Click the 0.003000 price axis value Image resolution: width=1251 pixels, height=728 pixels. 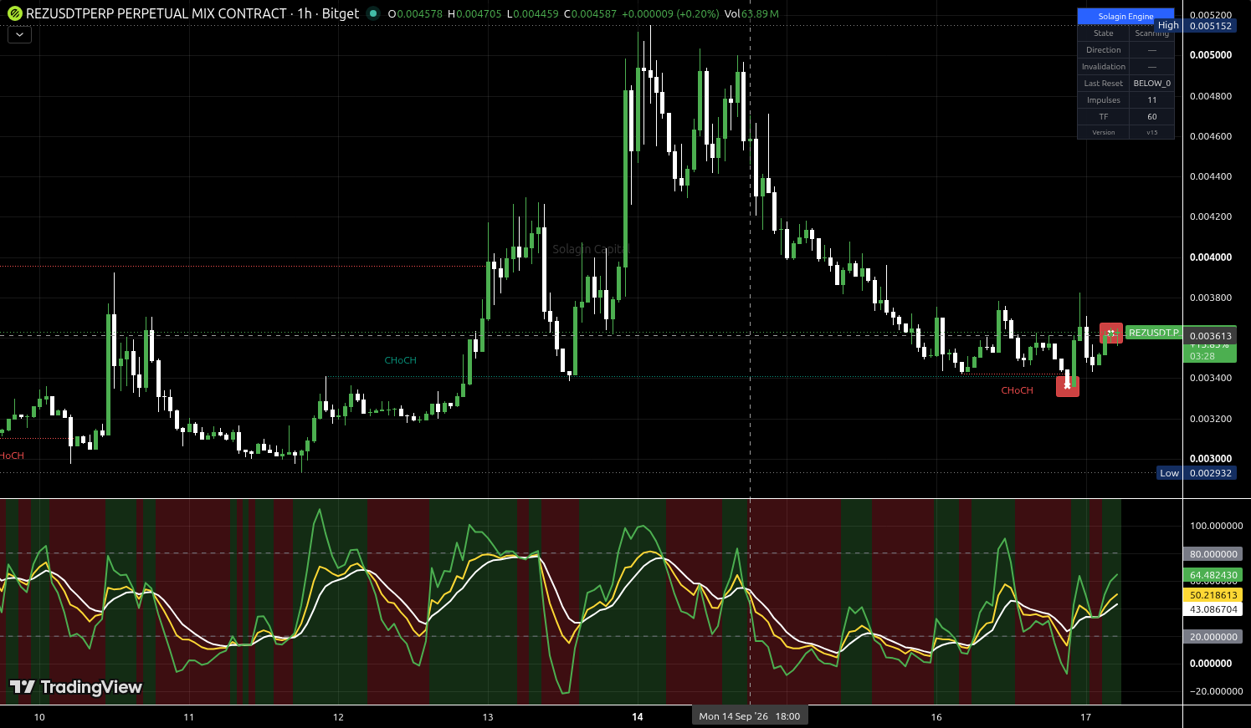point(1211,459)
